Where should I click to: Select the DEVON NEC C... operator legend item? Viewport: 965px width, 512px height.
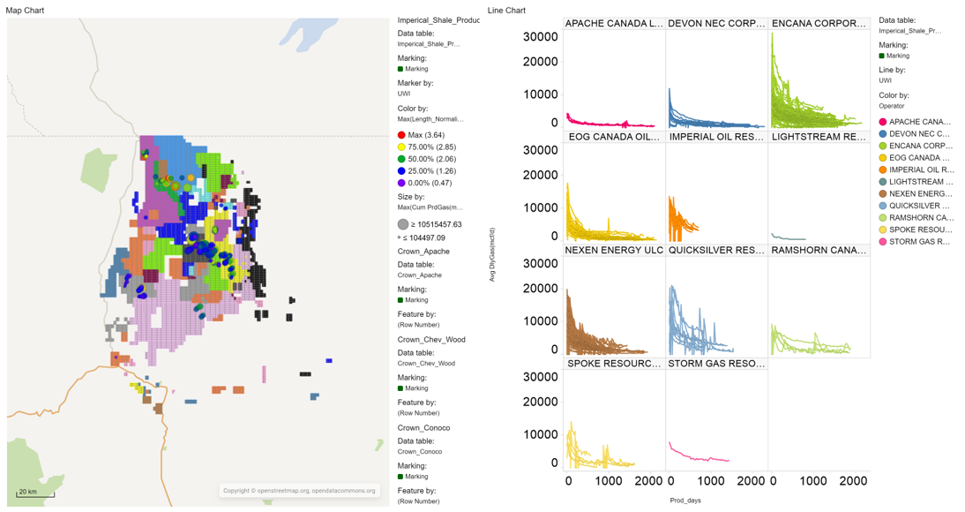pos(915,133)
